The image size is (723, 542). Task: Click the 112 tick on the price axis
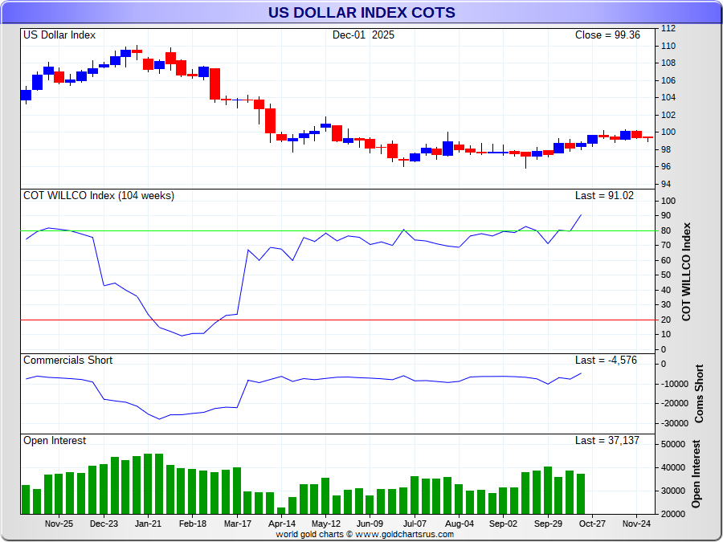[x=668, y=28]
